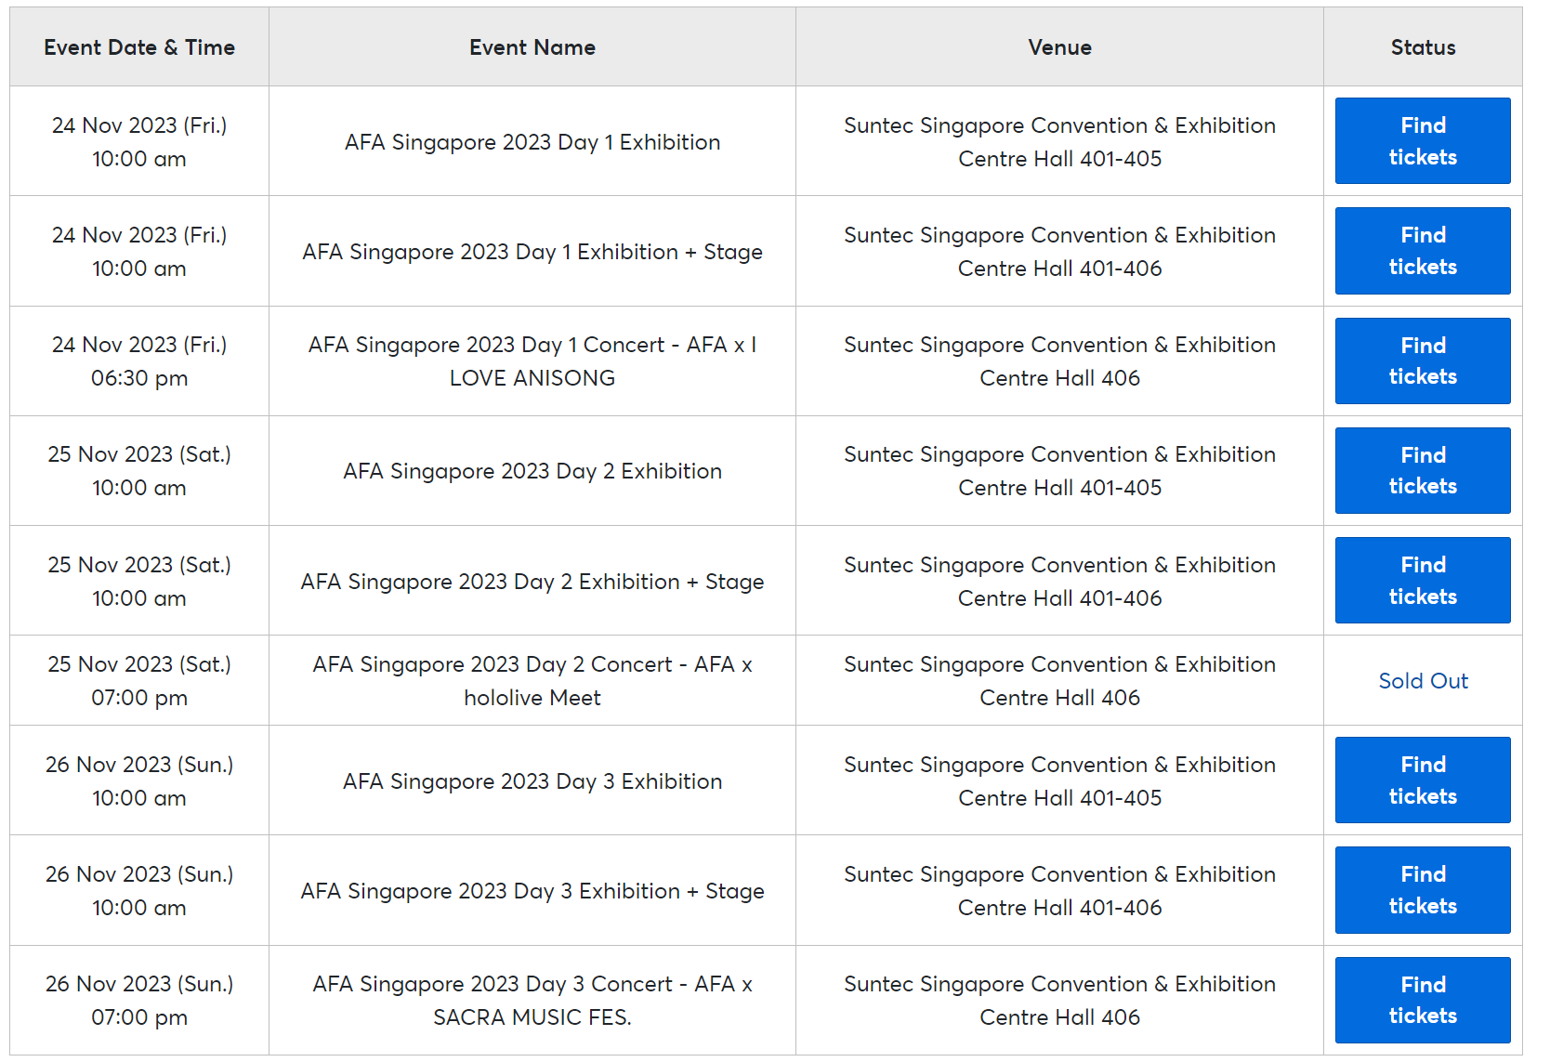
Task: Click the Status column header
Action: [x=1423, y=47]
